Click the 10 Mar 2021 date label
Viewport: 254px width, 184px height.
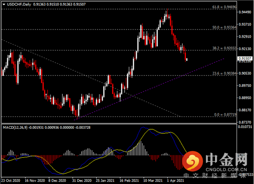[153, 180]
